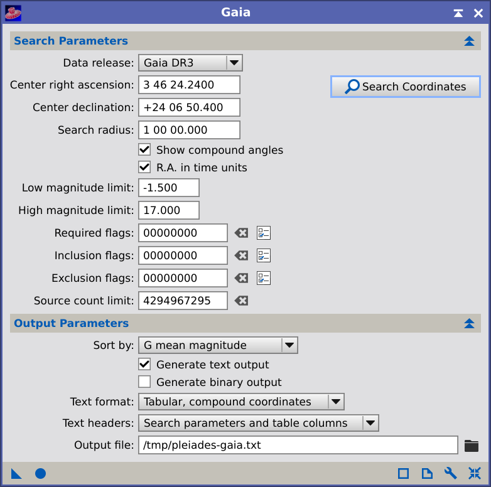The width and height of the screenshot is (491, 487).
Task: Collapse the Search Parameters section
Action: pyautogui.click(x=469, y=41)
